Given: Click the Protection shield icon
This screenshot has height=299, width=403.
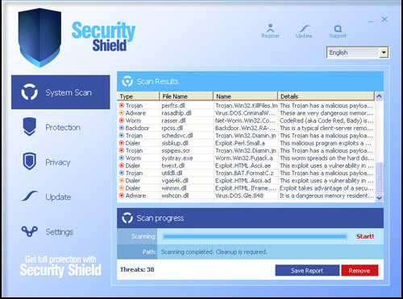Looking at the screenshot, I should pyautogui.click(x=29, y=127).
